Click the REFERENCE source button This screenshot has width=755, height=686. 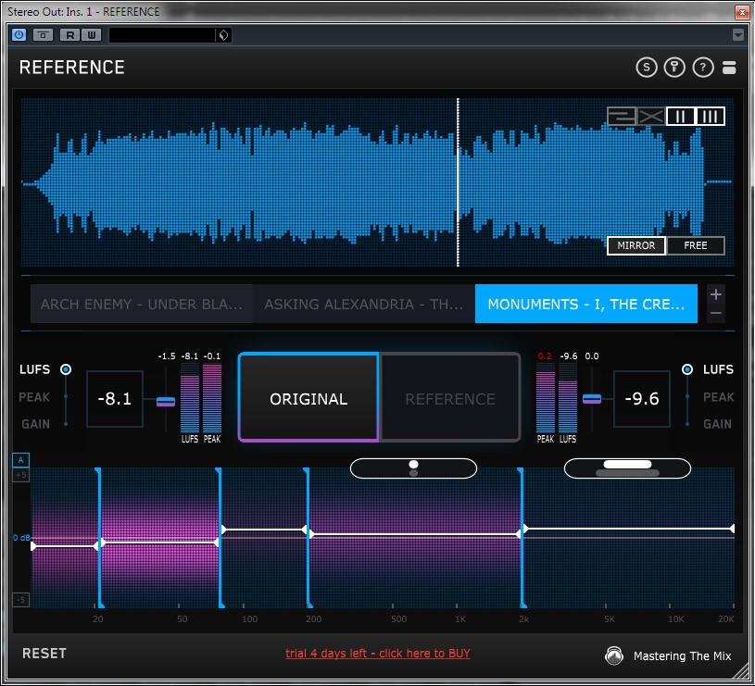click(450, 398)
